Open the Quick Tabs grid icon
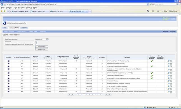The image size is (181, 109). click(8, 11)
